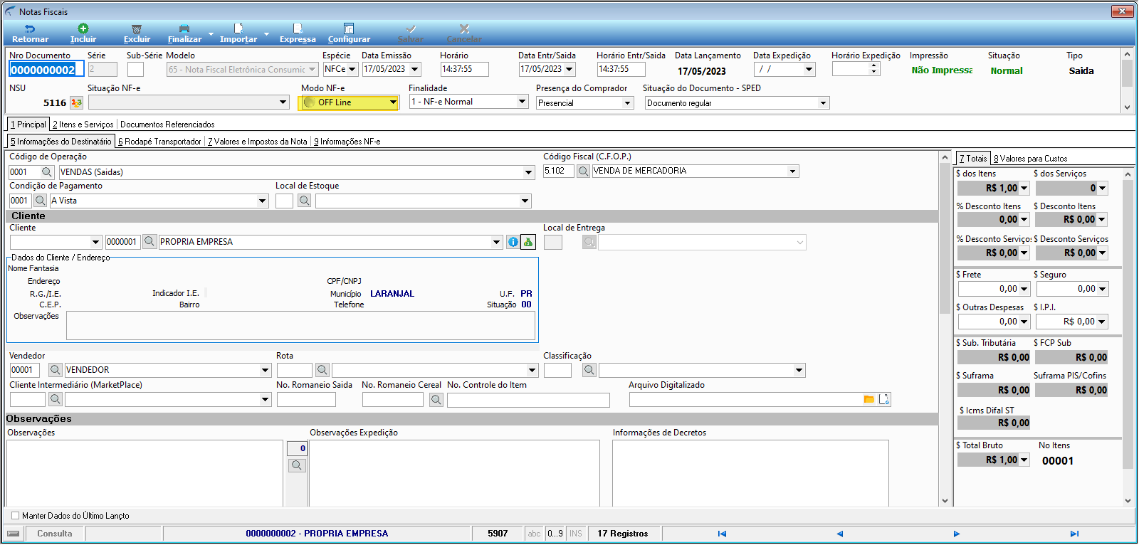Screen dimensions: 1139x545
Task: Expand the VENDEDOR dropdown list
Action: click(265, 370)
